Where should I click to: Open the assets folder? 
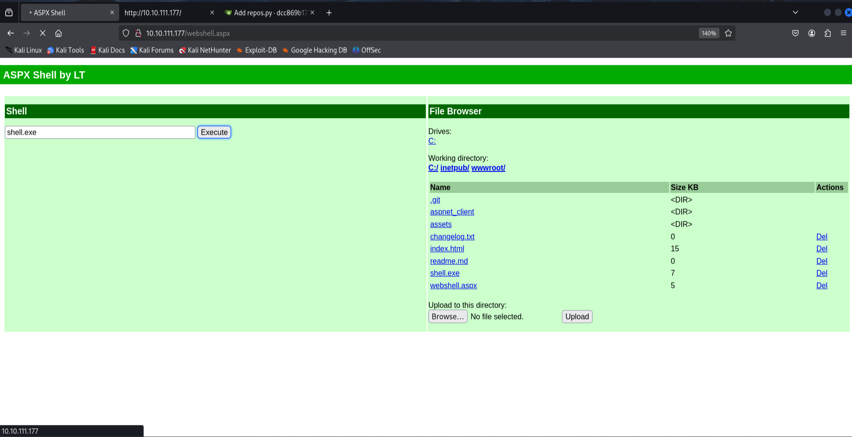(x=440, y=225)
